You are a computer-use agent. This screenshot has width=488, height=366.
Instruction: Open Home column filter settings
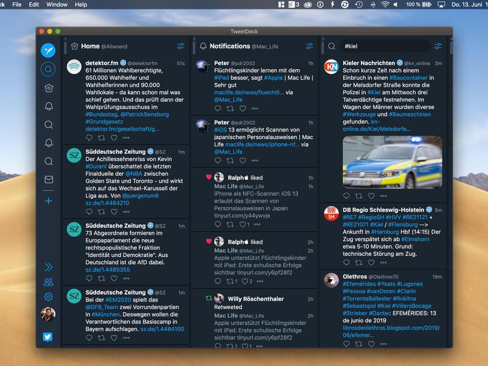coord(181,46)
